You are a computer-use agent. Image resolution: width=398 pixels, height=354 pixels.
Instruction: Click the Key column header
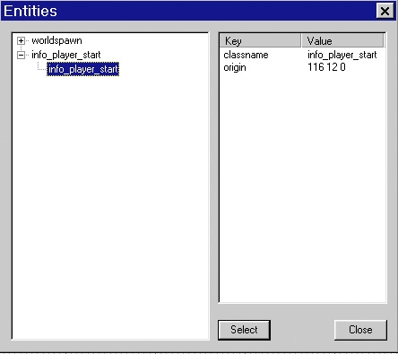[x=260, y=40]
